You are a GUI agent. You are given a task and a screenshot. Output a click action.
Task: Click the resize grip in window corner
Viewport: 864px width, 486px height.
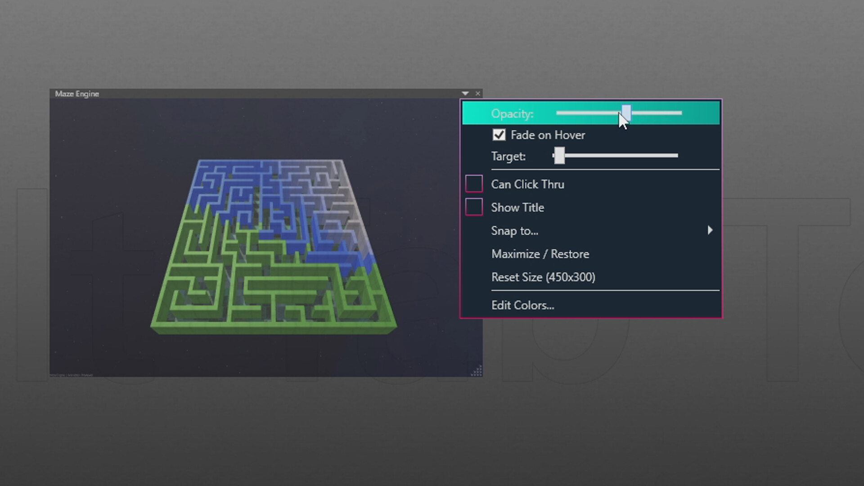click(x=477, y=371)
